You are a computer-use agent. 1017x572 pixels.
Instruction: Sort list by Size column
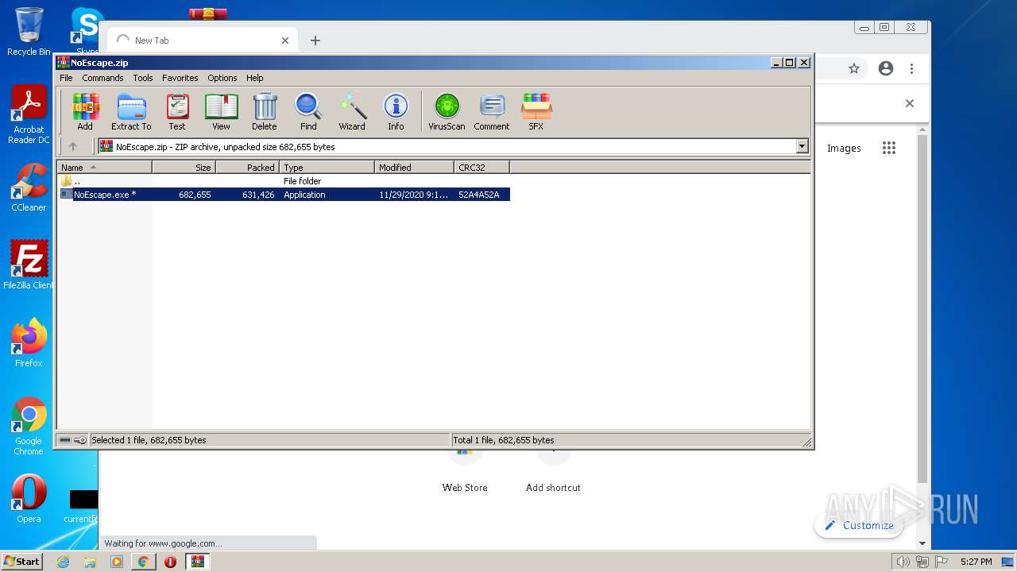184,168
